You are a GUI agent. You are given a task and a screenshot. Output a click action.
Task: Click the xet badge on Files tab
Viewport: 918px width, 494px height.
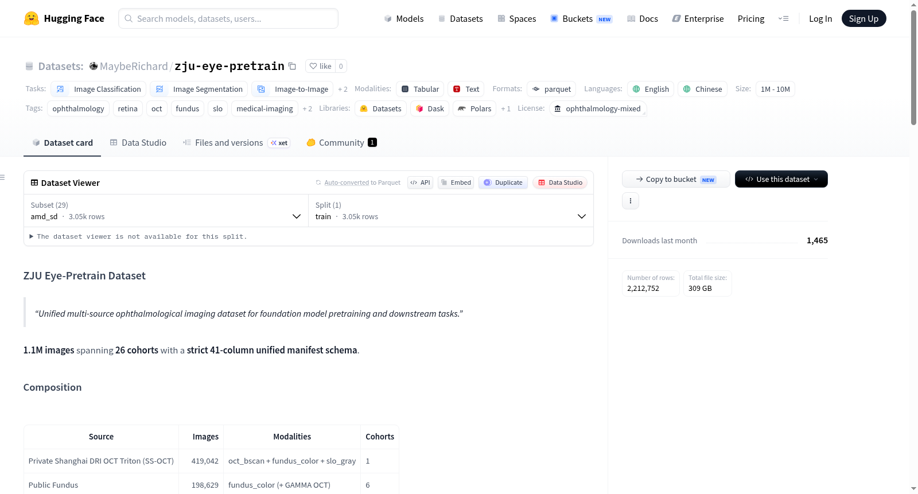[x=279, y=143]
